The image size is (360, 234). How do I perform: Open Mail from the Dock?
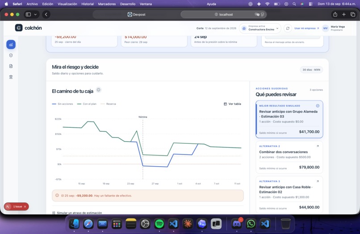coord(102,224)
